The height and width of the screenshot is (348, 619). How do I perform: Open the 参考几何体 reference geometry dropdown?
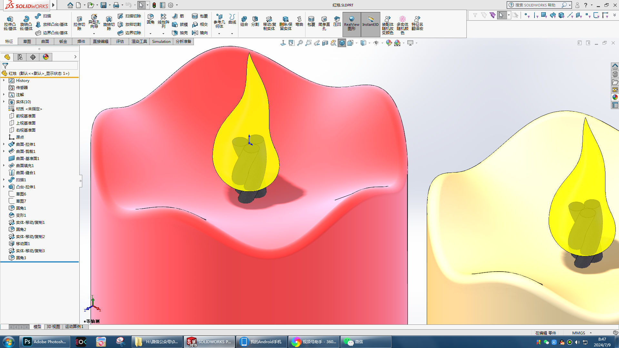pos(219,34)
